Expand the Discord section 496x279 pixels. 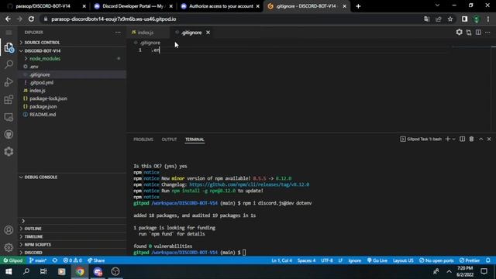(x=33, y=253)
